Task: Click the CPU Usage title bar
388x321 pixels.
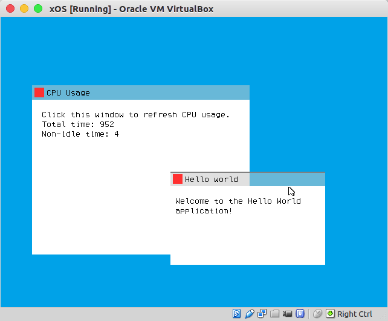Action: (x=141, y=92)
